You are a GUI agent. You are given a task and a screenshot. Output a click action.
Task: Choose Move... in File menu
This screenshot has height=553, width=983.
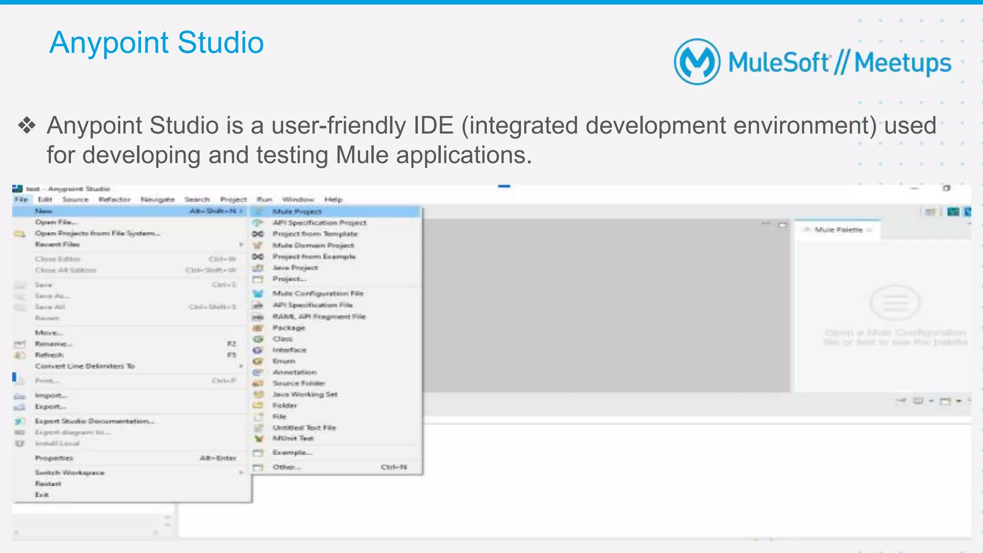tap(131, 332)
